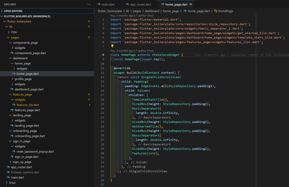Open dashboard_page.dart file
The image size is (289, 187).
pyautogui.click(x=47, y=89)
